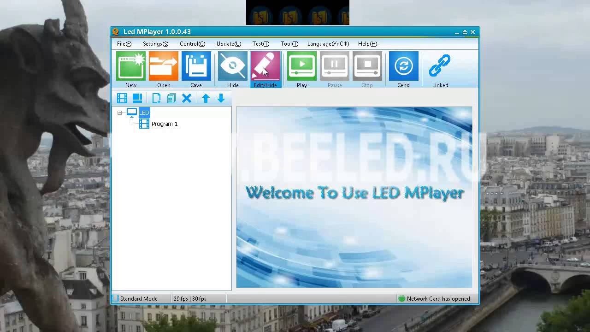Viewport: 590px width, 332px height.
Task: Add a window using the layout icon
Action: [137, 98]
